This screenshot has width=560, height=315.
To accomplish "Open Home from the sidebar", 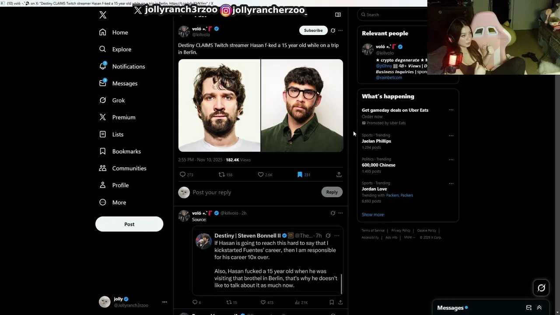I will click(114, 32).
